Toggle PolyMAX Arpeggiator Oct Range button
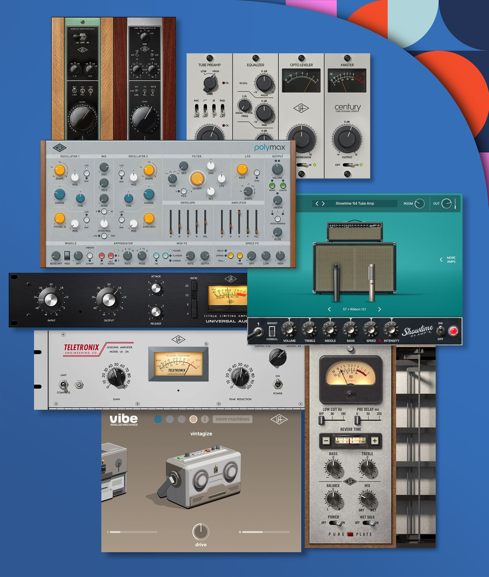The height and width of the screenshot is (577, 489). coord(111,255)
